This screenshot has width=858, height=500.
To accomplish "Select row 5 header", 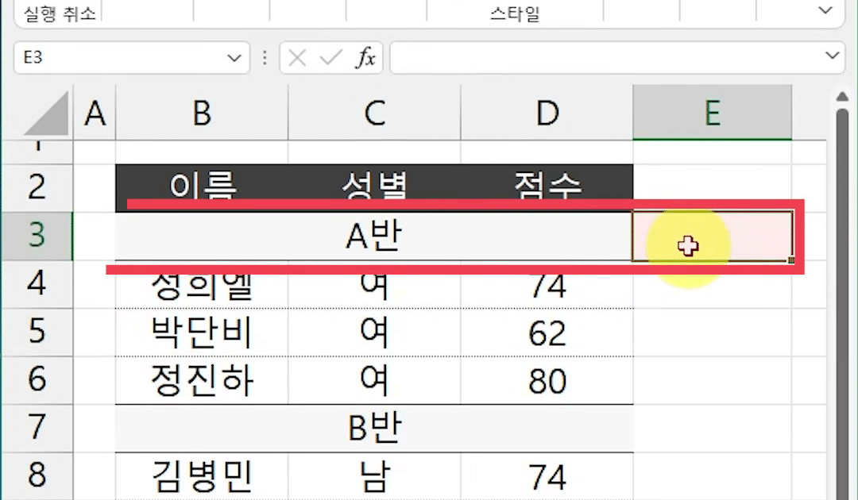I will pyautogui.click(x=37, y=332).
